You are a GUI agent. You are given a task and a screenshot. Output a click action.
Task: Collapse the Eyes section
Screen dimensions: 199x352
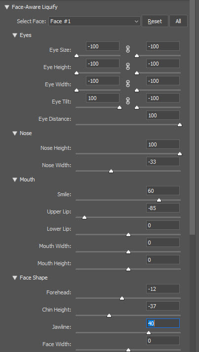pos(15,35)
